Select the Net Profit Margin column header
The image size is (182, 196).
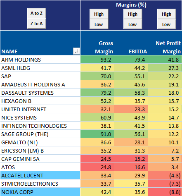(x=165, y=43)
